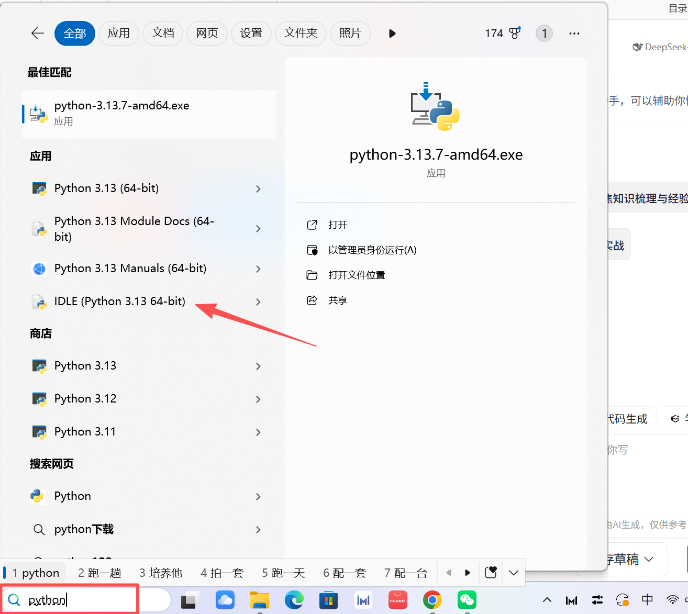Expand store Python 3.13 chevron

point(258,366)
